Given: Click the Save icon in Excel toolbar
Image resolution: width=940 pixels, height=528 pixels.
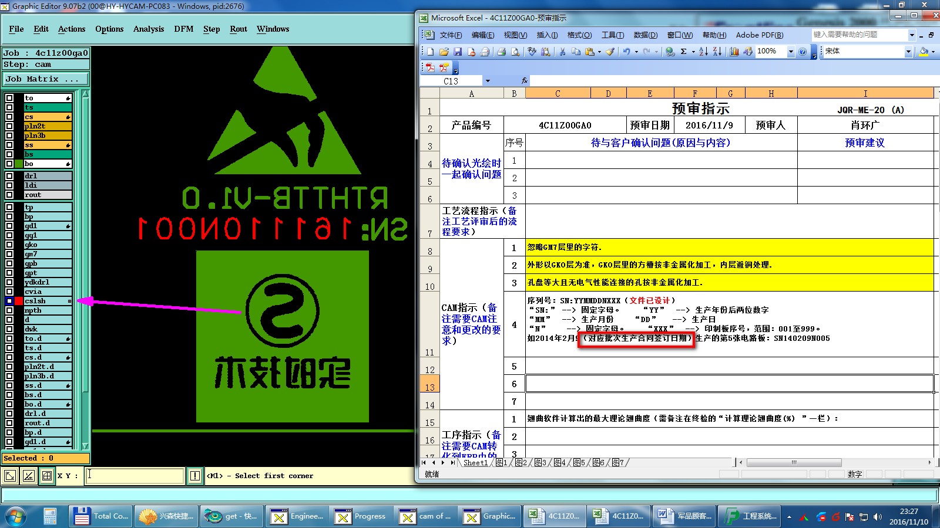Looking at the screenshot, I should (x=458, y=52).
